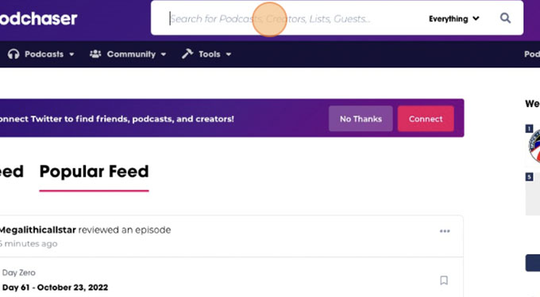Expand the Community menu arrow
540x297 pixels.
[164, 54]
